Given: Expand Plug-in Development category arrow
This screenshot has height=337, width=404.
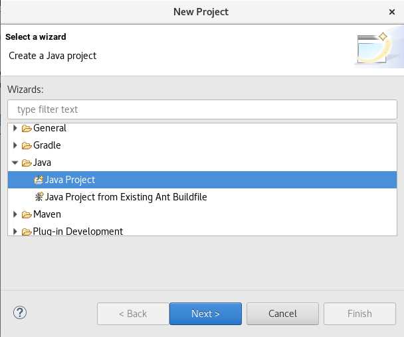Looking at the screenshot, I should pos(15,232).
